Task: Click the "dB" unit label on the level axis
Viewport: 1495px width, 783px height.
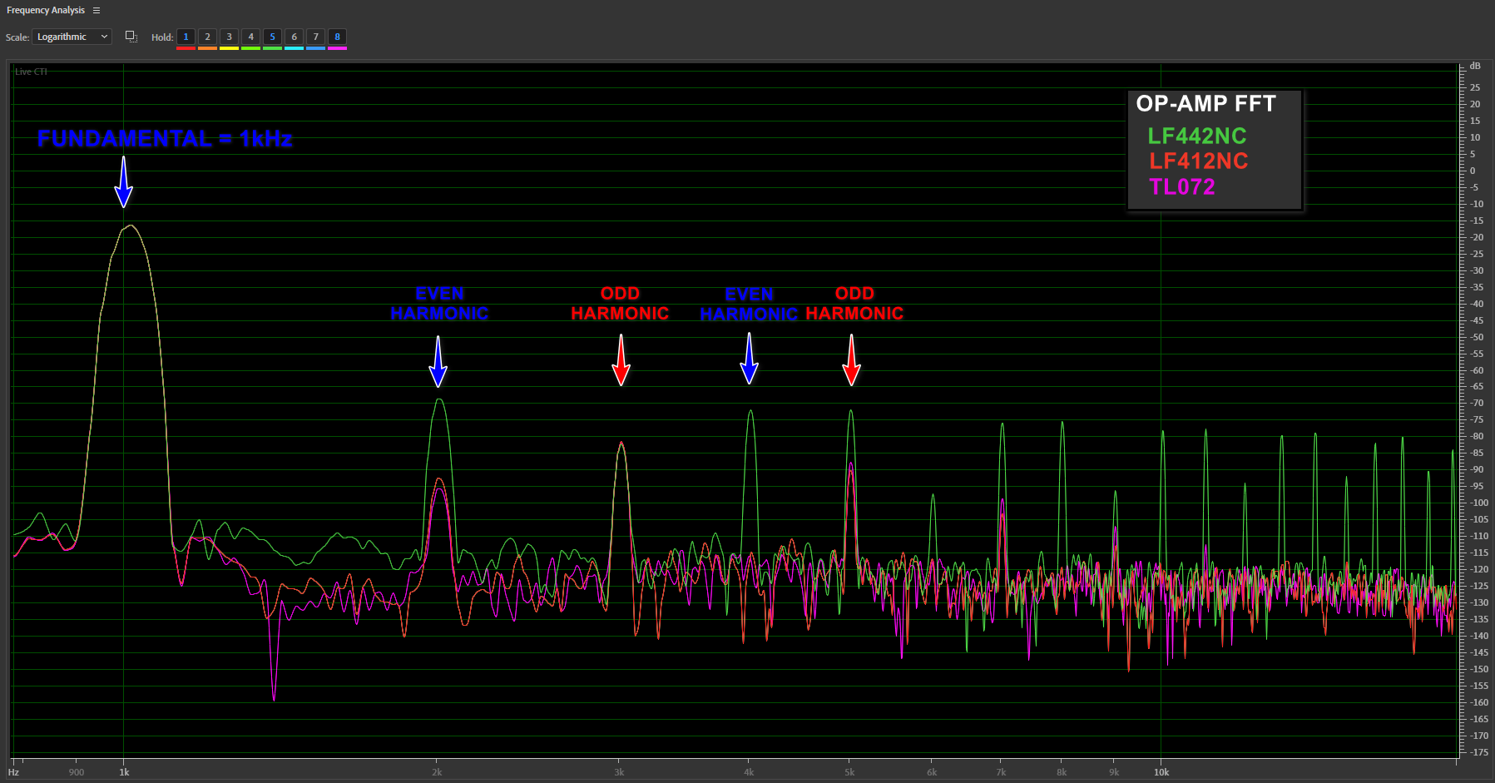Action: [x=1475, y=66]
